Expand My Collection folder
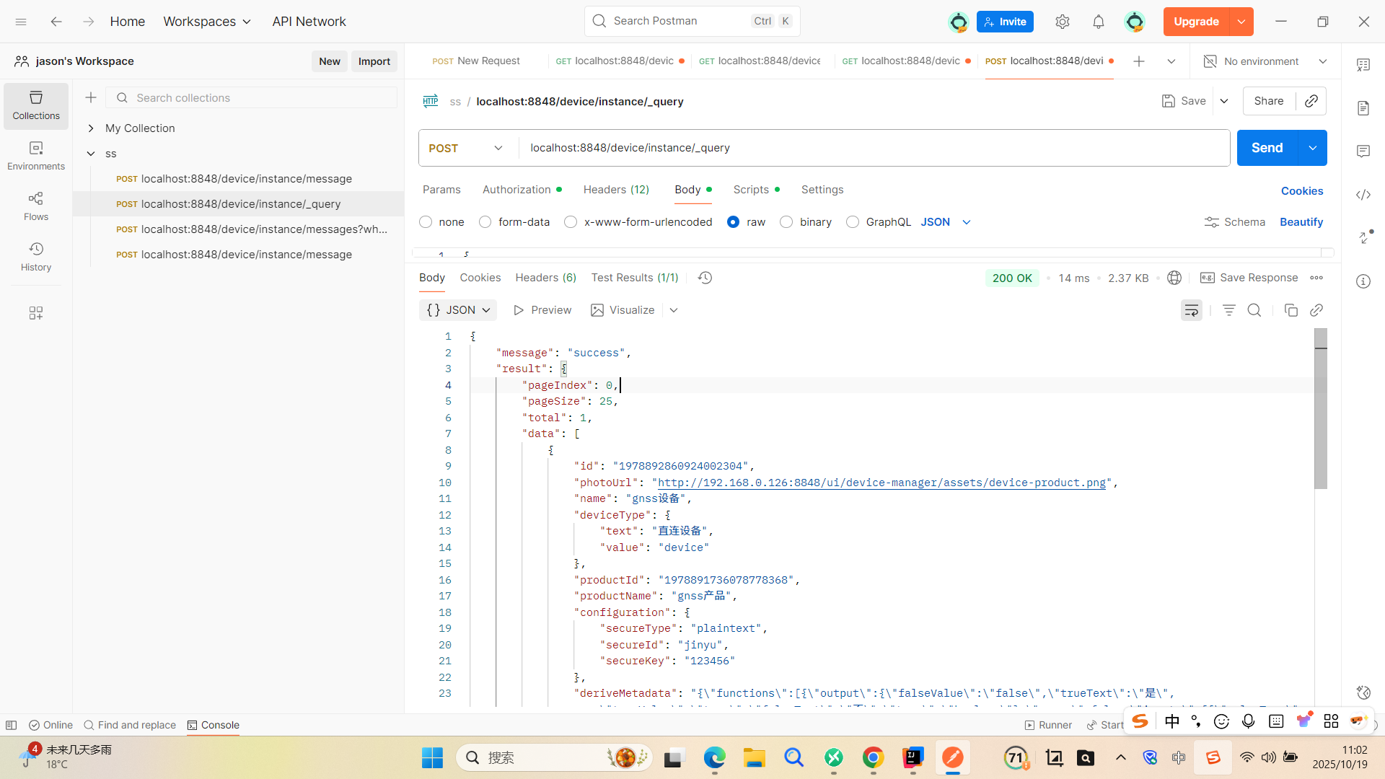Screen dimensions: 1385x779 tap(91, 128)
